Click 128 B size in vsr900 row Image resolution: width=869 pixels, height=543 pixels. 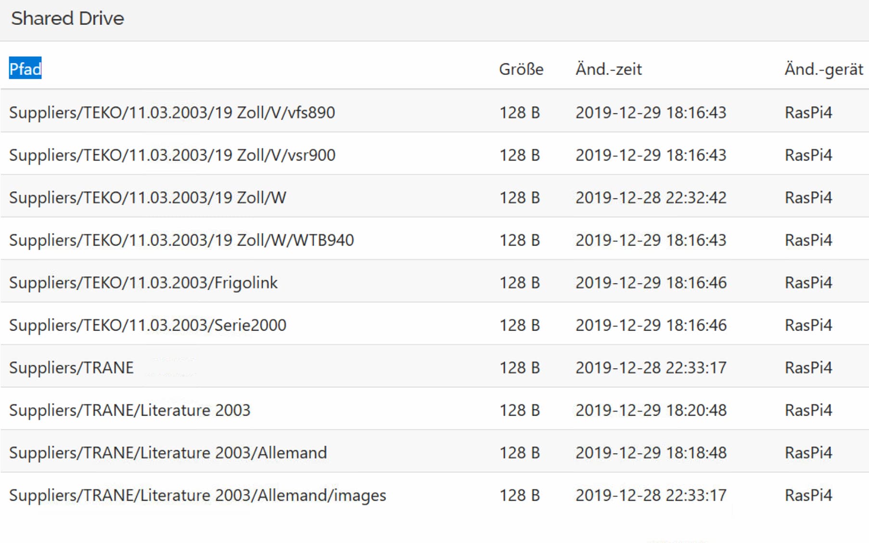(x=520, y=155)
